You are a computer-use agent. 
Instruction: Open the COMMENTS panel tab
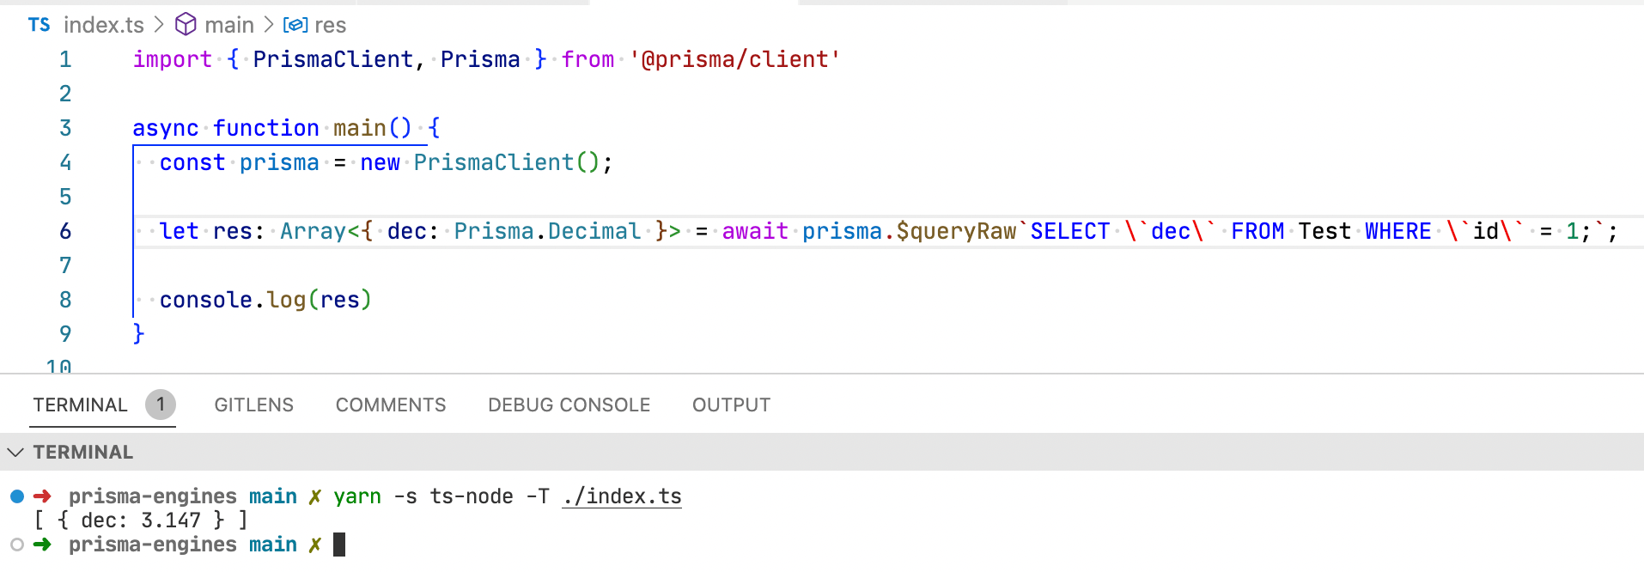click(391, 405)
